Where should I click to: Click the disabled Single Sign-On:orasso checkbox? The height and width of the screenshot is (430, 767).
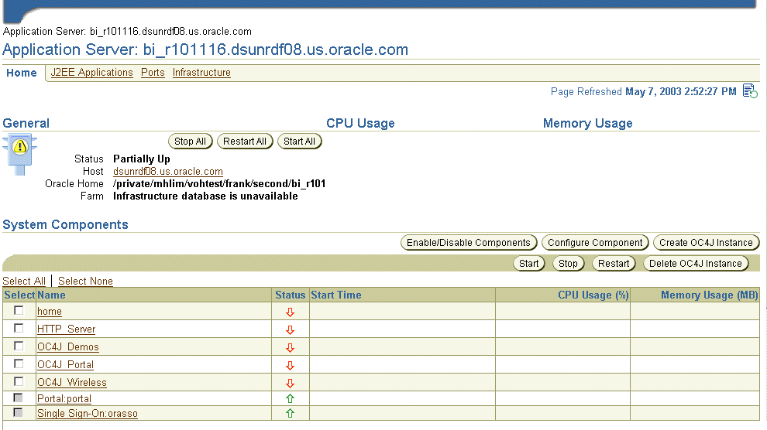pos(18,412)
